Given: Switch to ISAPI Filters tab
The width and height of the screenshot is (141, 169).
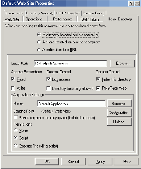Looking at the screenshot, I should coord(90,19).
